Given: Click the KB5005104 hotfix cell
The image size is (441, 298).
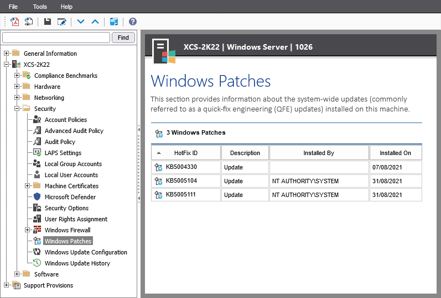Looking at the screenshot, I should click(186, 180).
